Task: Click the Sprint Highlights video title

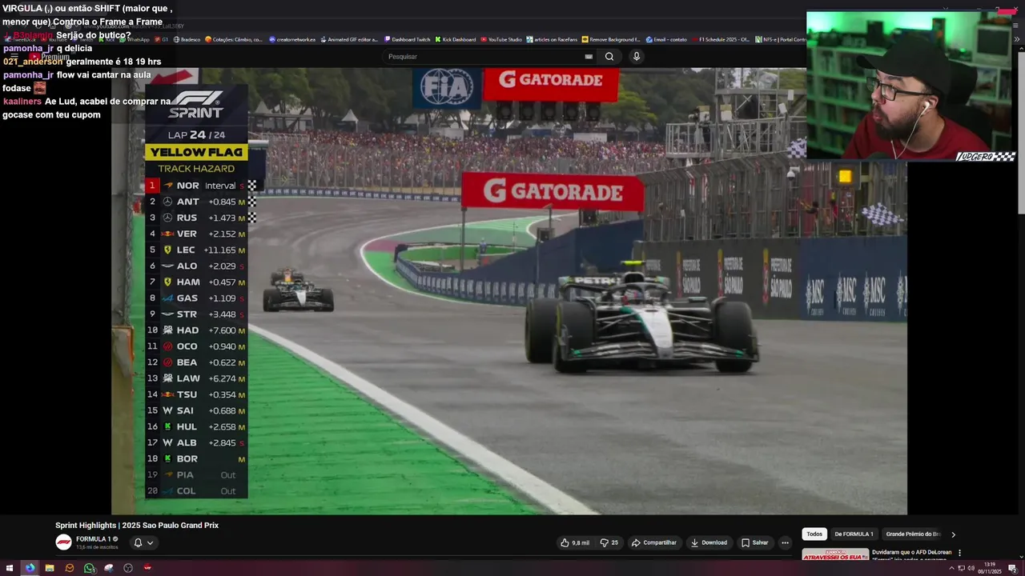Action: (137, 526)
